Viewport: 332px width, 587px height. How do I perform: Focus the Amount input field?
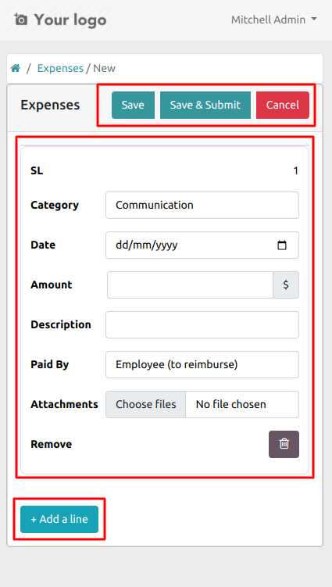(x=190, y=285)
